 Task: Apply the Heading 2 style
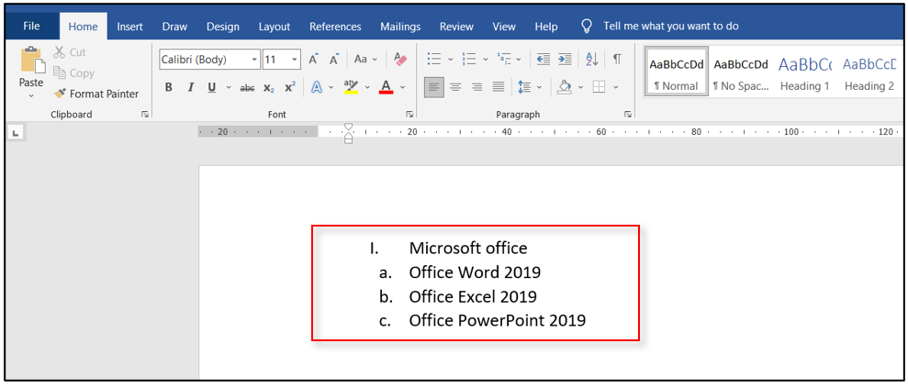[869, 72]
